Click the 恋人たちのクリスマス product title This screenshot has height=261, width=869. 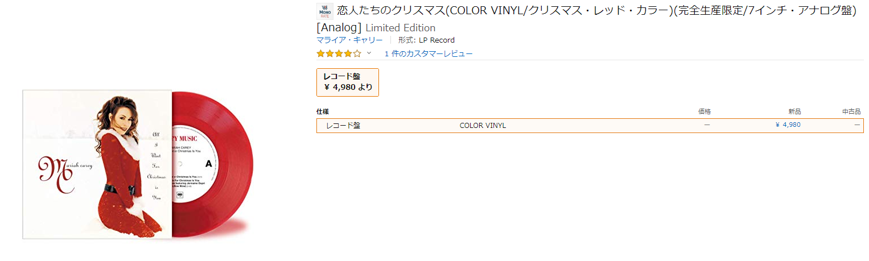[596, 11]
